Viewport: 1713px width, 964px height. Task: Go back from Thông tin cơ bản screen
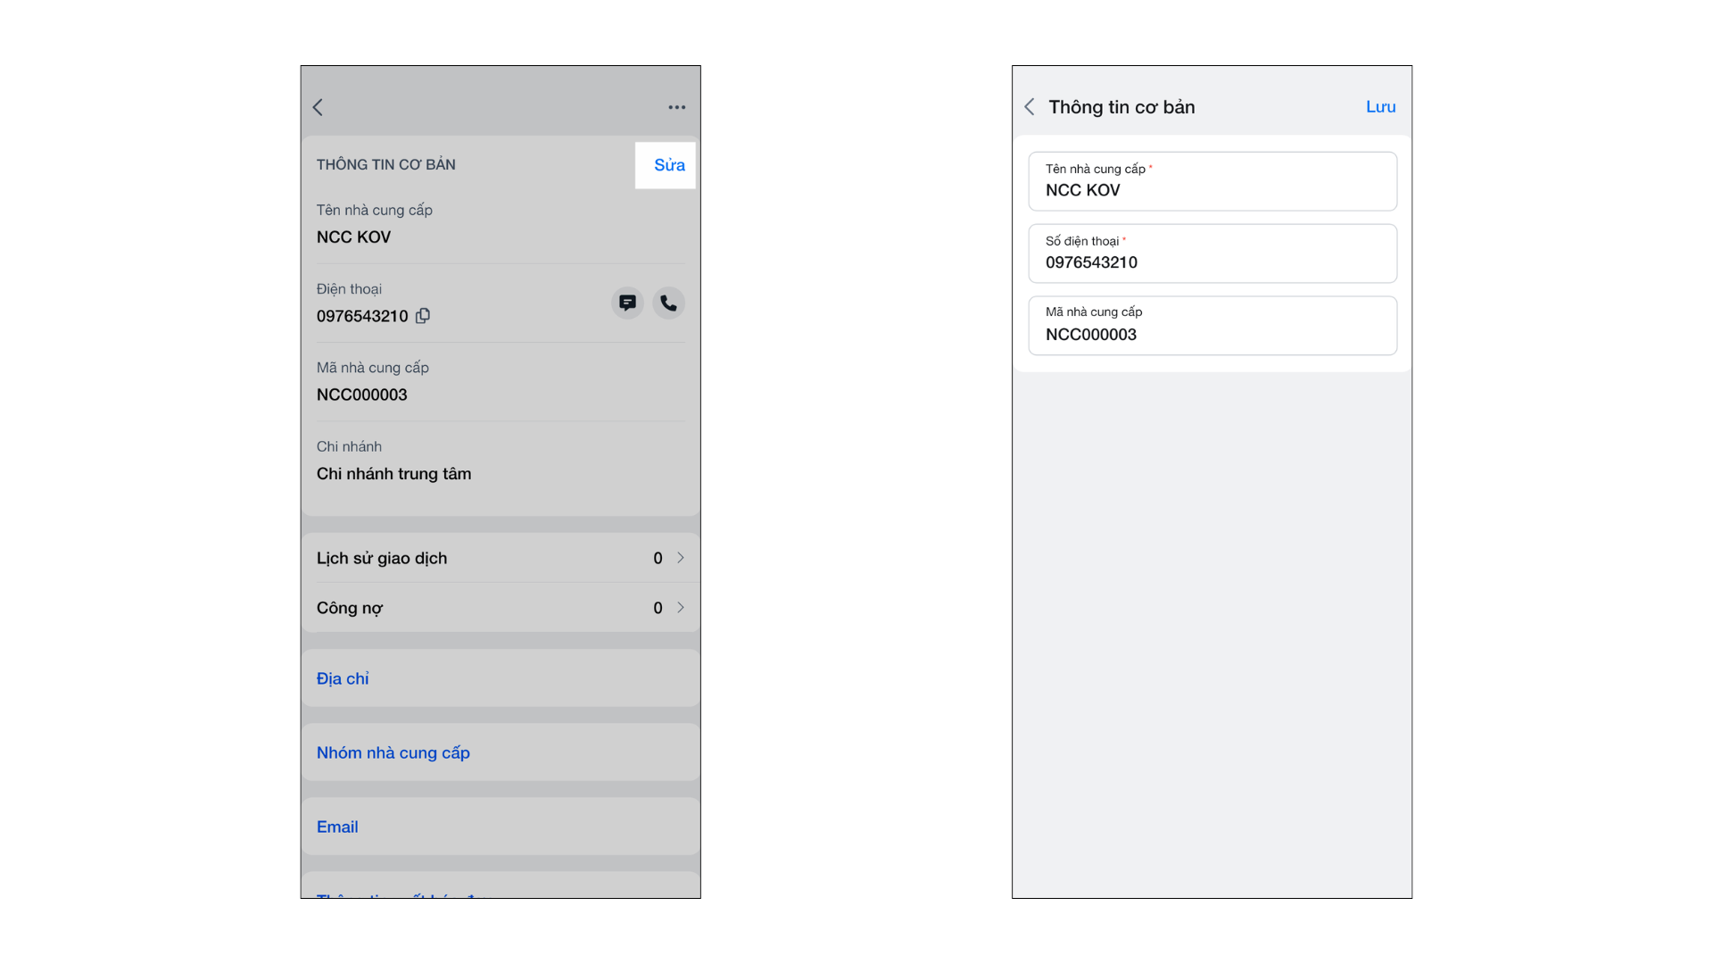click(1030, 107)
